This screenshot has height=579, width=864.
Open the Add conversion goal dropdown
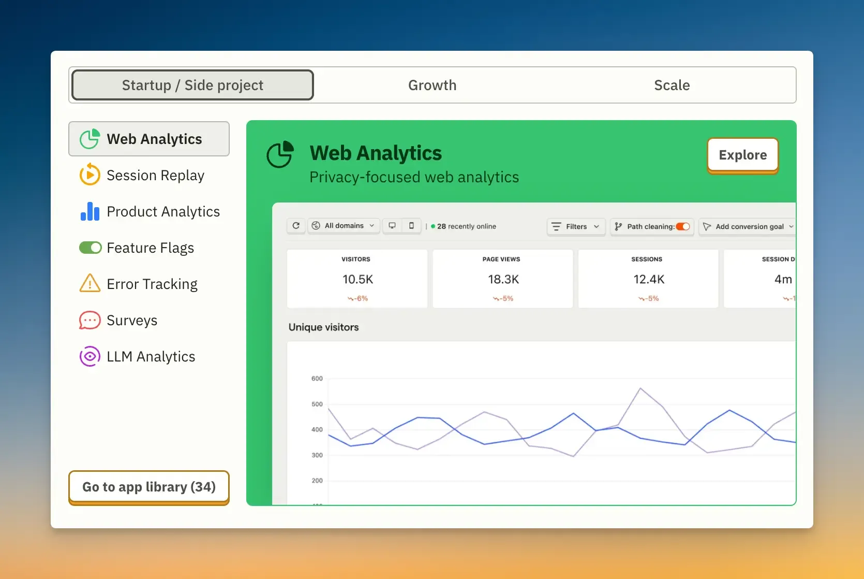point(748,226)
